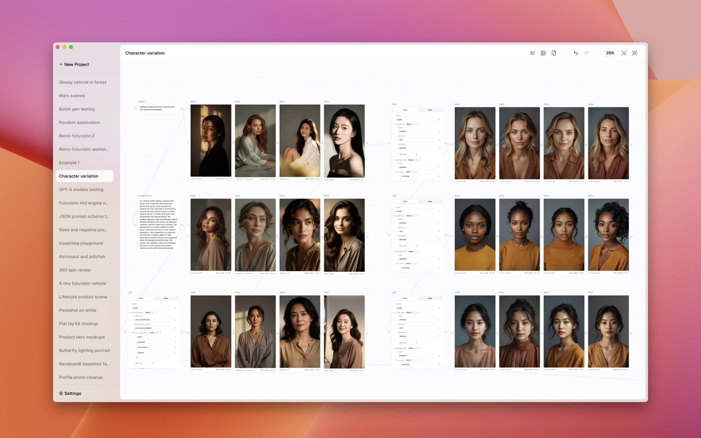This screenshot has width=701, height=438.
Task: Switch to the Code tab on JSON node
Action: 430,110
